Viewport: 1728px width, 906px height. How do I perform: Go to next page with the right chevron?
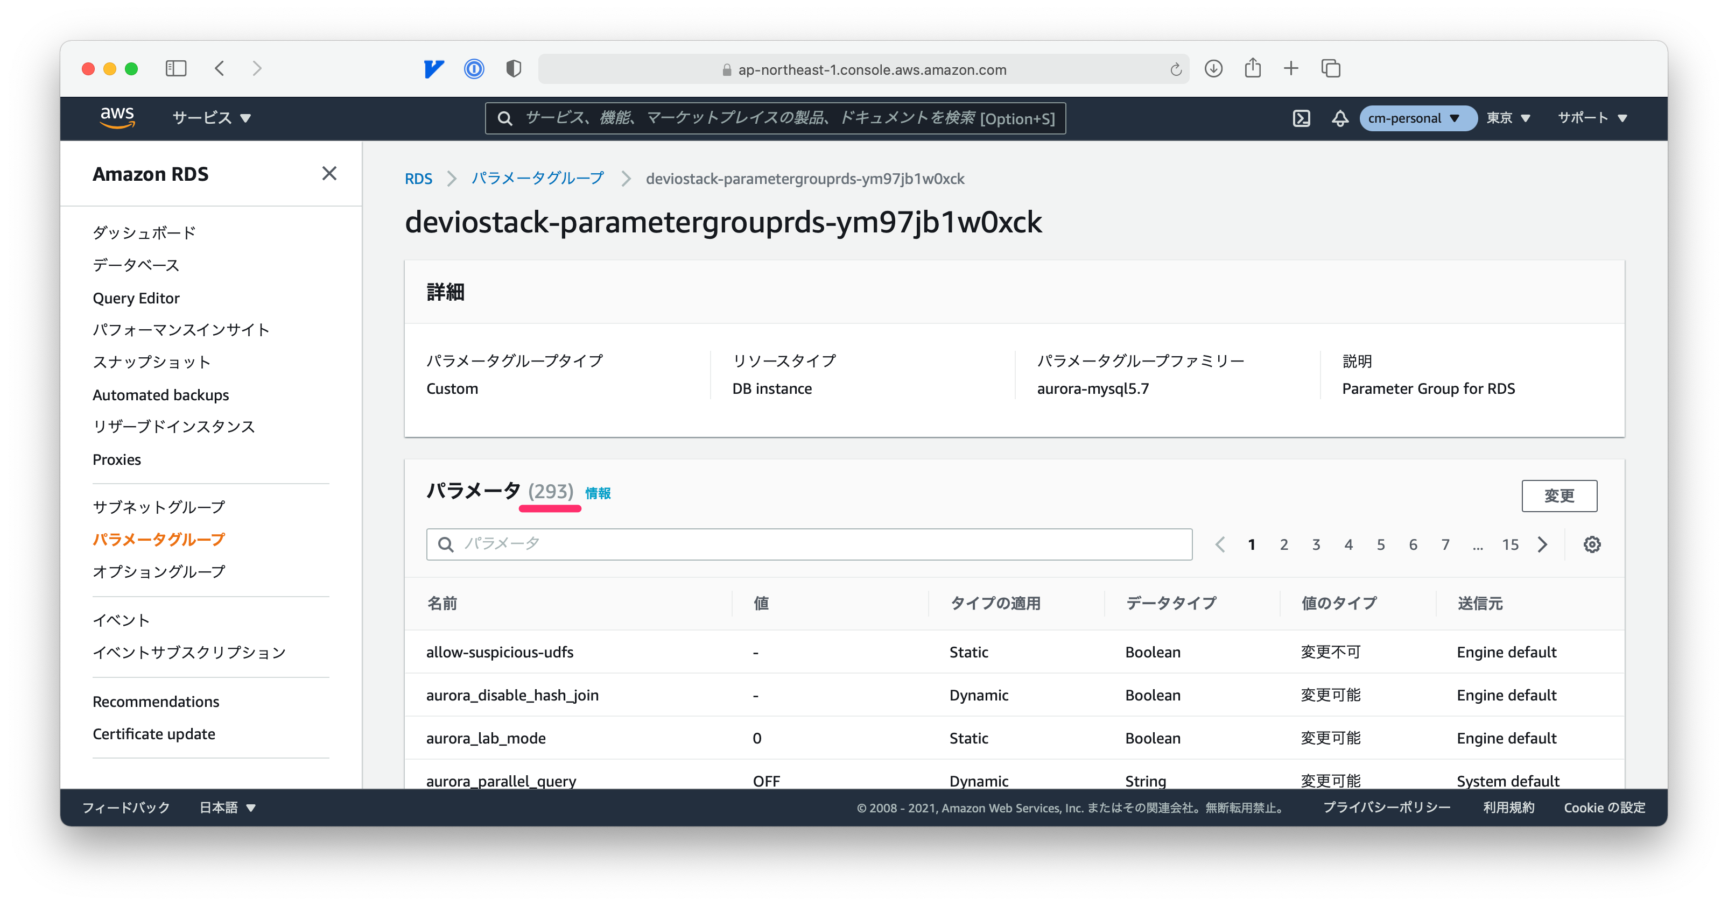point(1543,544)
